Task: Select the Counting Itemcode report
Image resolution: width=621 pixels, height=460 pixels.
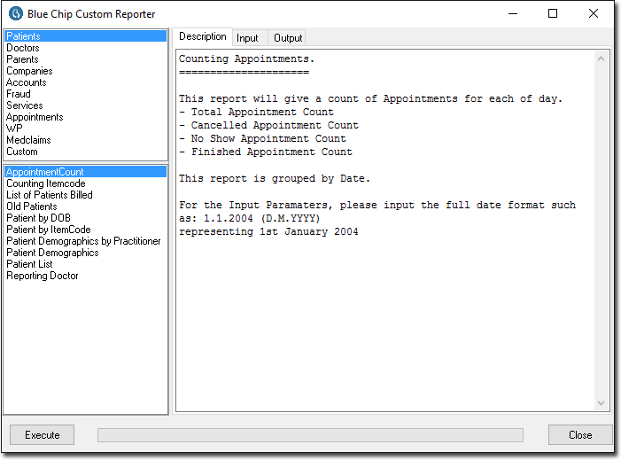Action: coord(46,183)
